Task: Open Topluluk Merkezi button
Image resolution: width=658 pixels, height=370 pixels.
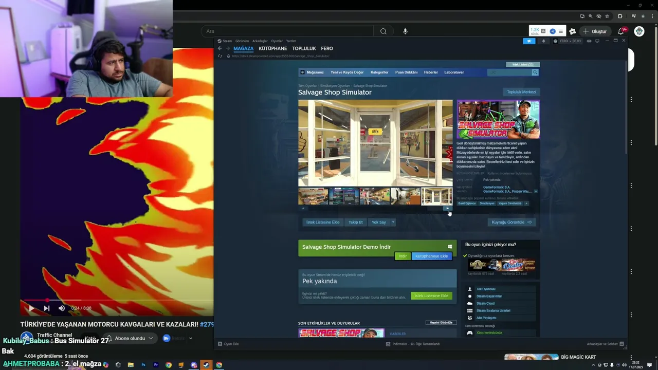Action: pyautogui.click(x=521, y=92)
